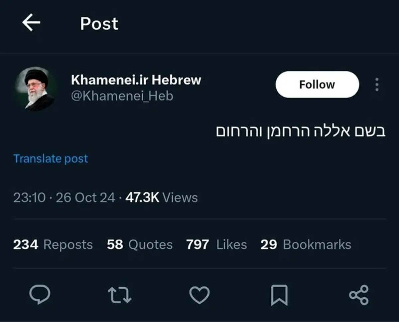The height and width of the screenshot is (322, 399).
Task: Like the post with the heart icon
Action: pyautogui.click(x=199, y=295)
